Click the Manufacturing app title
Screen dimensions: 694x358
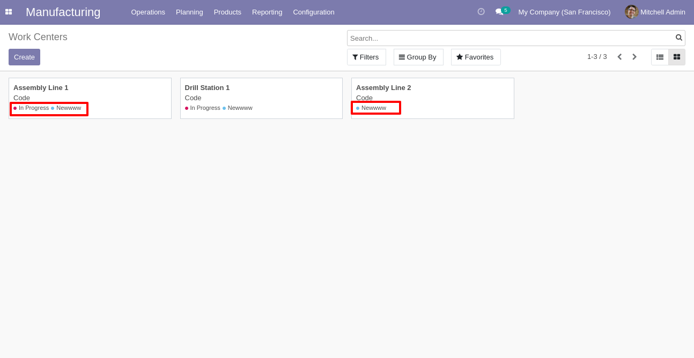(x=63, y=12)
